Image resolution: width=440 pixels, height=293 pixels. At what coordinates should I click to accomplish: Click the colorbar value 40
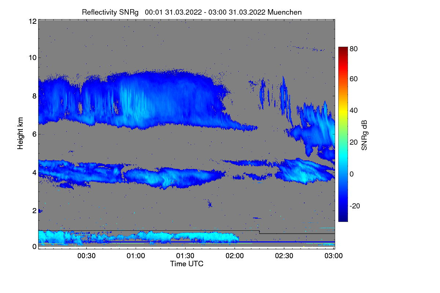click(x=353, y=111)
